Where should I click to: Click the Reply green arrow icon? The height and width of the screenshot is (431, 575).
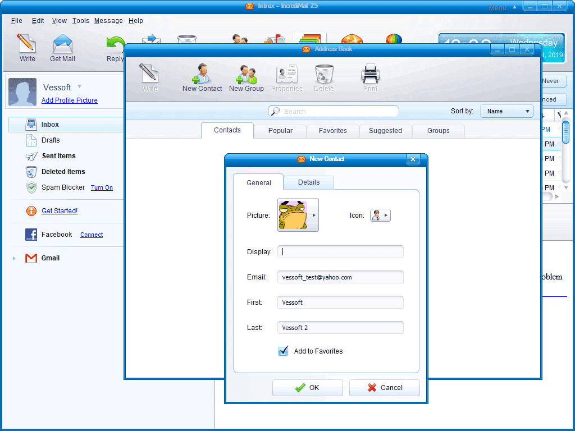(x=116, y=45)
